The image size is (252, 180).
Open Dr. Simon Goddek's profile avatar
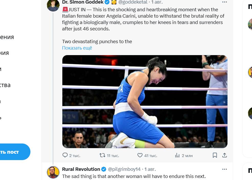(x=53, y=5)
